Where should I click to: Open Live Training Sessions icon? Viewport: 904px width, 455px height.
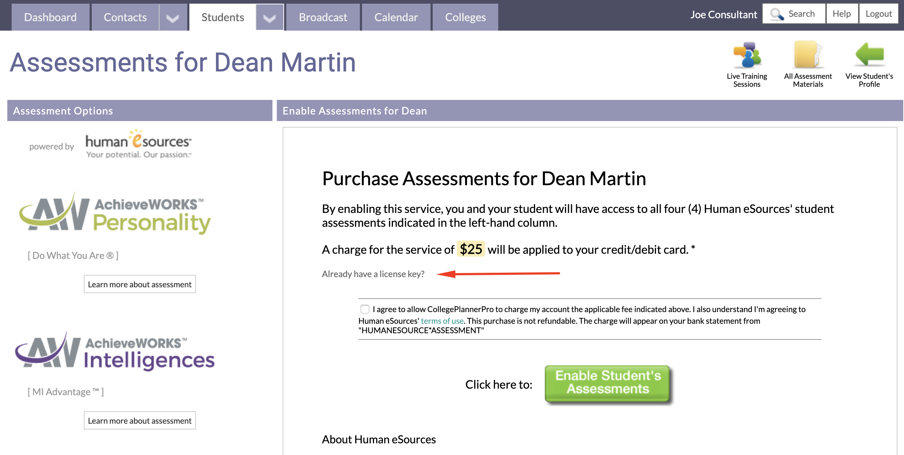[747, 55]
